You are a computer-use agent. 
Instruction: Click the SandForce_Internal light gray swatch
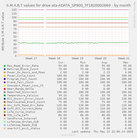[x=5, y=119]
